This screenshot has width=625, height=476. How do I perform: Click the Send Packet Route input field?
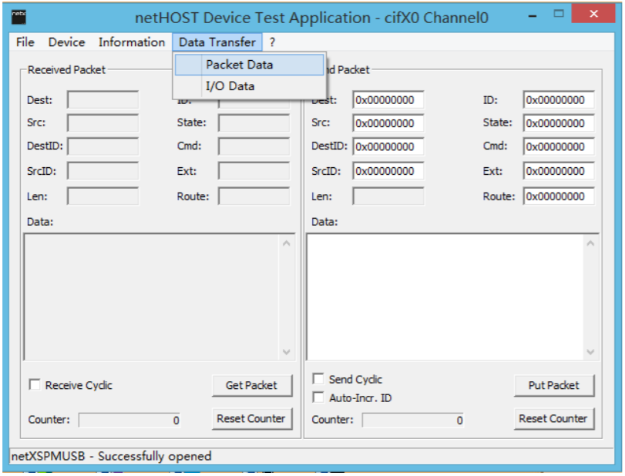click(x=559, y=196)
